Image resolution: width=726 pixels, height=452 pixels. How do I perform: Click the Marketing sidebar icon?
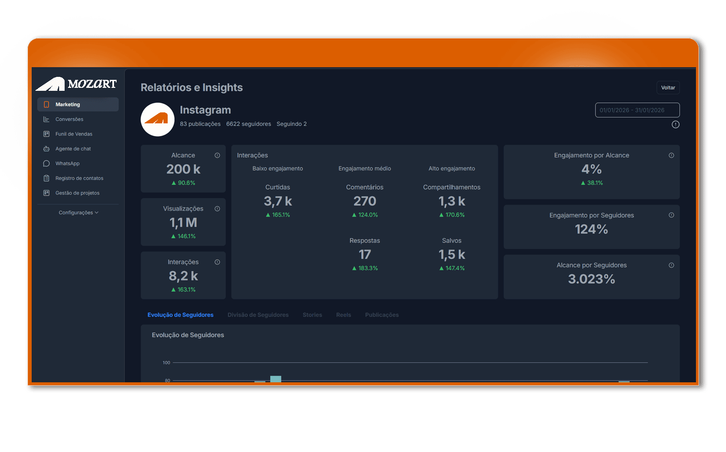coord(46,104)
